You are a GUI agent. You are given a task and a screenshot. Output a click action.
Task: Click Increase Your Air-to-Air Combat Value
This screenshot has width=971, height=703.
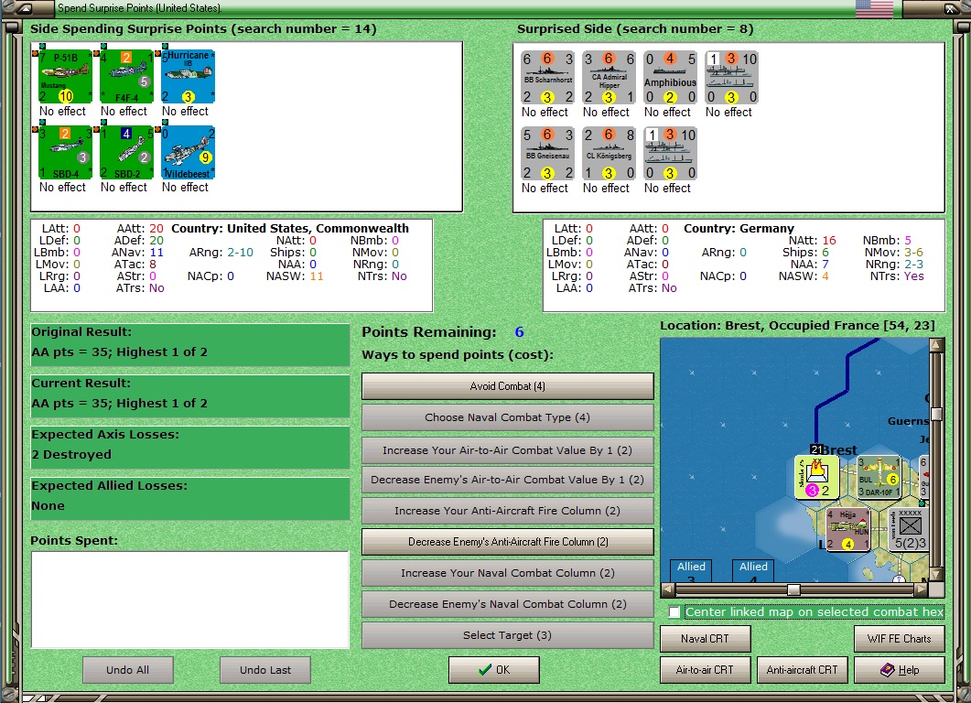point(507,450)
